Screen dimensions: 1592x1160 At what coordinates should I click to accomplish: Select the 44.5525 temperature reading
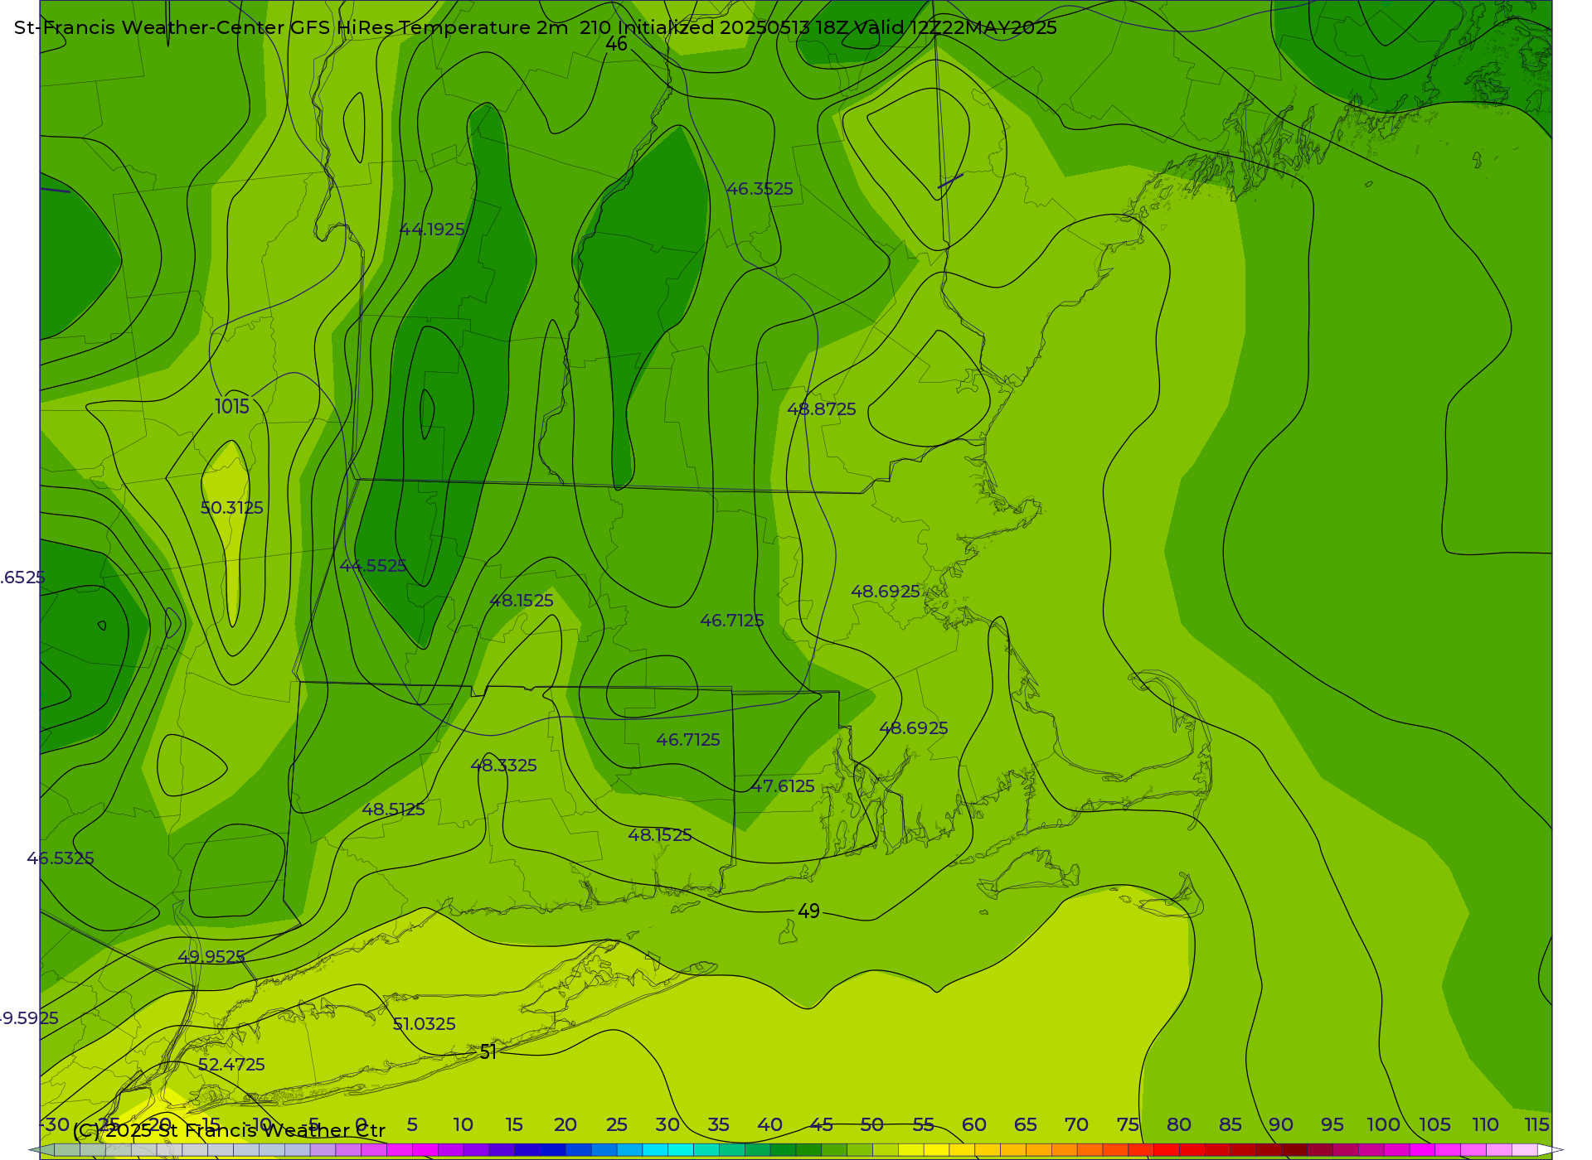coord(373,566)
